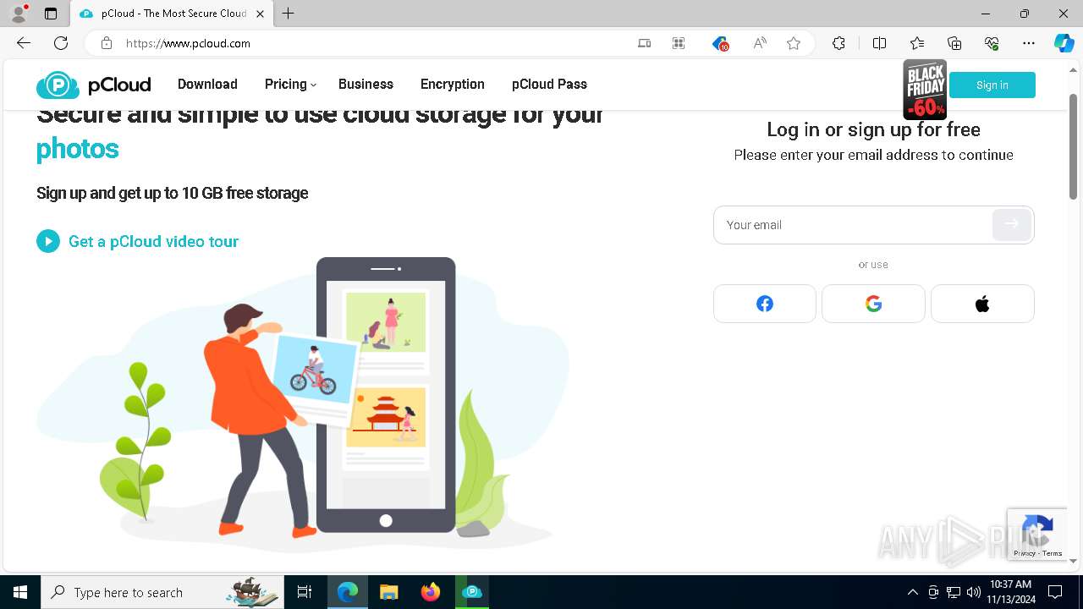Open Microsoft Edge taskbar icon
Screen dimensions: 1083x609
pos(348,592)
